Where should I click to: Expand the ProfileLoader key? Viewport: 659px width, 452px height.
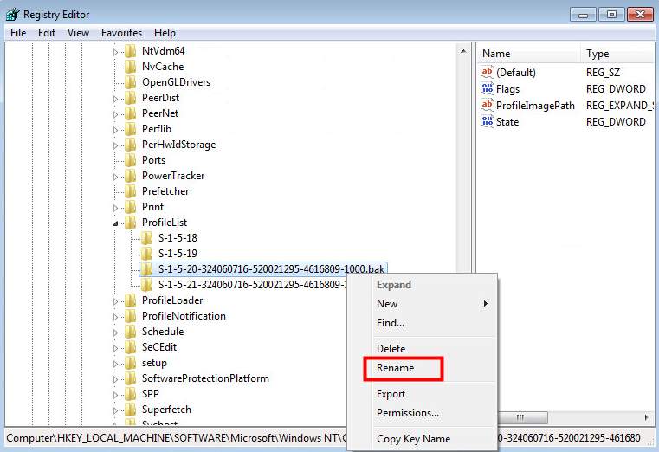click(115, 301)
